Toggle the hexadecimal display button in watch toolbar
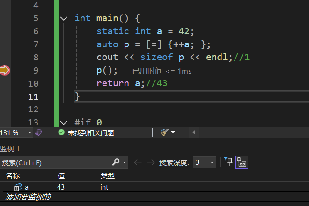Viewport: 309px width, 206px height. point(242,162)
